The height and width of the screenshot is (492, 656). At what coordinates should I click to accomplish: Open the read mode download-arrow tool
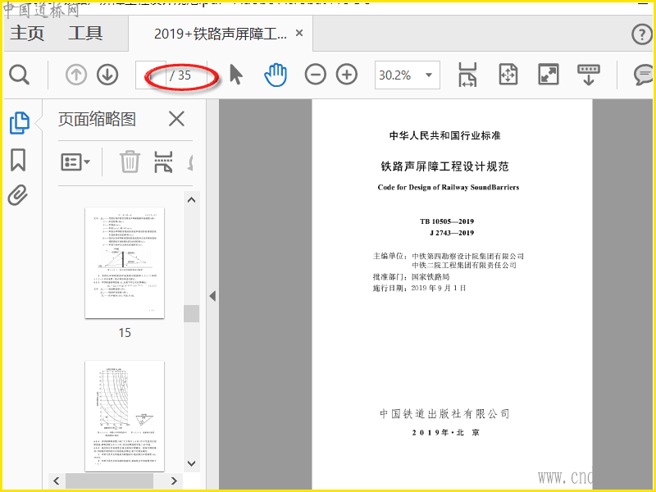tap(588, 75)
